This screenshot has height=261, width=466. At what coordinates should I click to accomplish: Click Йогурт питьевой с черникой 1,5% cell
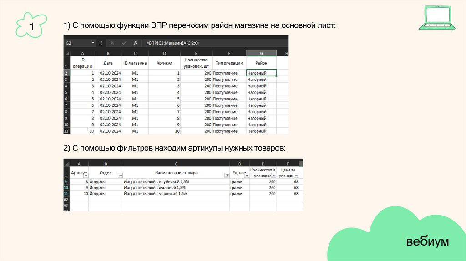pyautogui.click(x=176, y=193)
